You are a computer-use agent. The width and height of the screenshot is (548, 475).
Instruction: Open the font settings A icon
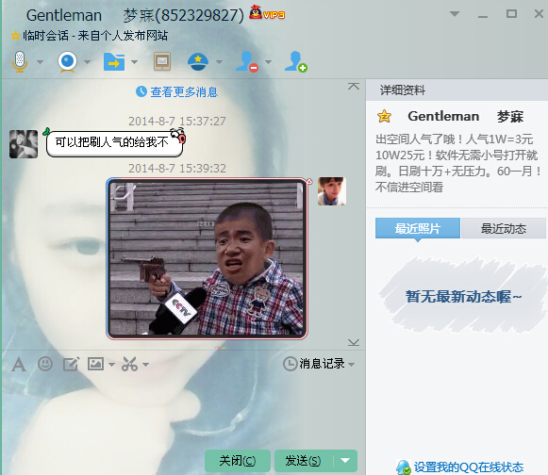[x=19, y=365]
